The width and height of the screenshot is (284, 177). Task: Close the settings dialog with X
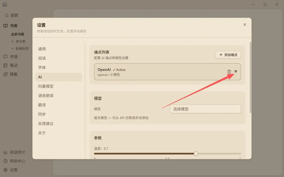tap(245, 24)
